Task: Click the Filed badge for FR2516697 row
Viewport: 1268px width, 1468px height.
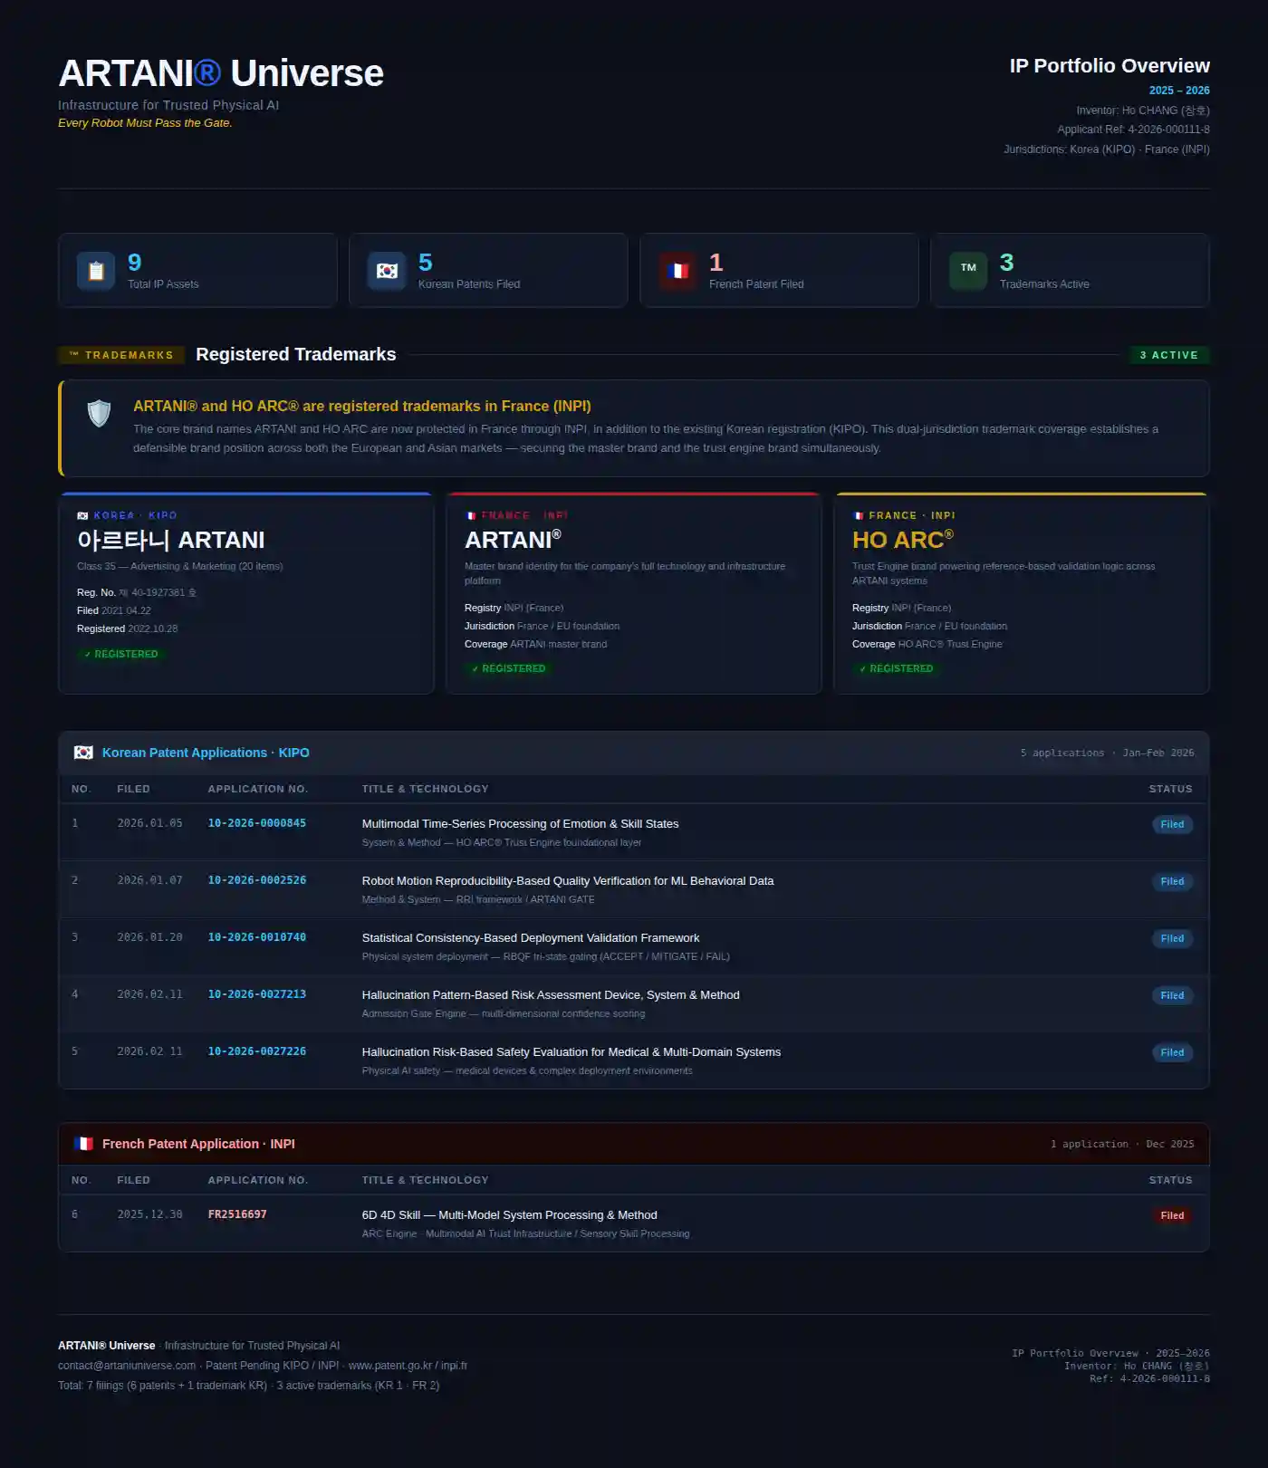Action: click(x=1172, y=1215)
